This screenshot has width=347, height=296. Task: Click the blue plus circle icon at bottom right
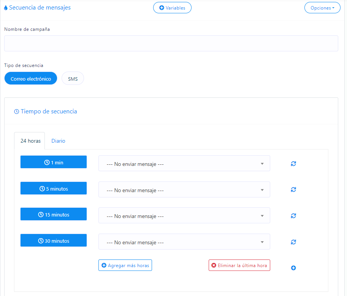tap(293, 268)
